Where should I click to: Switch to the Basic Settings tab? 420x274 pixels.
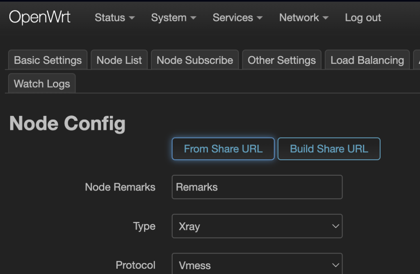pos(48,60)
